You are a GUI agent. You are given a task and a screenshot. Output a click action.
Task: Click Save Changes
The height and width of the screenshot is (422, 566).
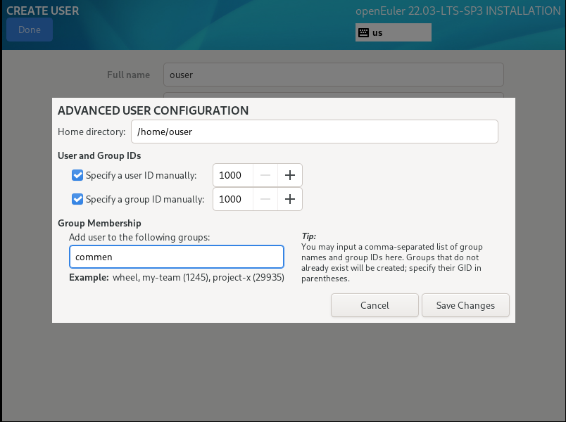click(x=465, y=305)
